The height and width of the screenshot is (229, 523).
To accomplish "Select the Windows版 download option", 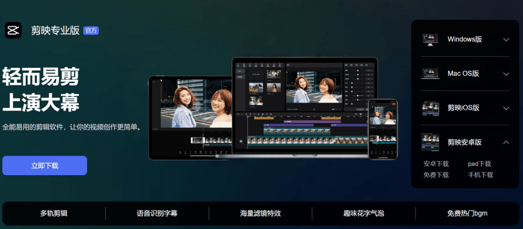I will 465,39.
